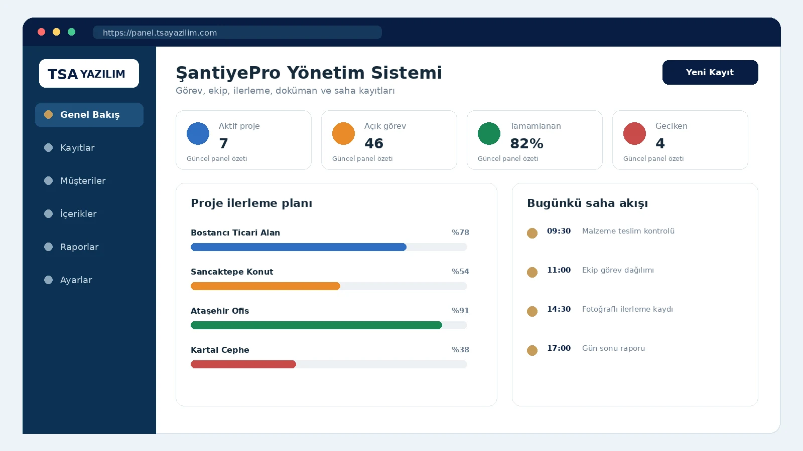
Task: Click the Genel Bakış bullet icon
Action: [x=48, y=114]
